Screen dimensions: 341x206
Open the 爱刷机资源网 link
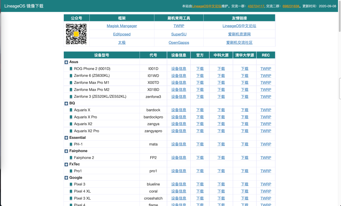tap(239, 34)
